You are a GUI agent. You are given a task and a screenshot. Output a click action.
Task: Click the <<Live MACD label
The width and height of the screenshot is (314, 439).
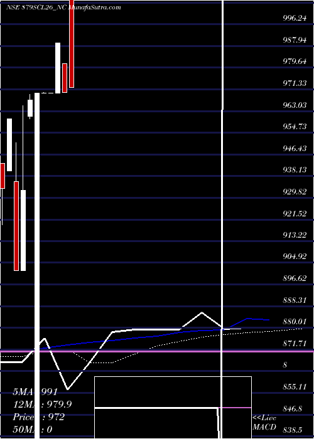tap(264, 423)
